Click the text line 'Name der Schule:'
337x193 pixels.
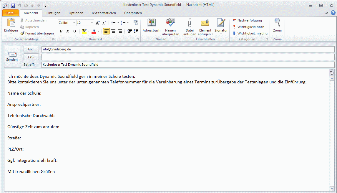coord(24,93)
